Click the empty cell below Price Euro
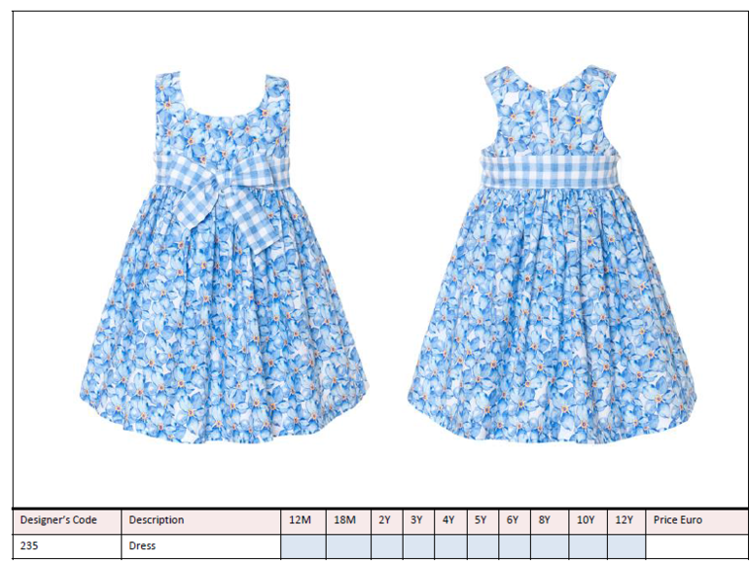The width and height of the screenshot is (749, 561). [696, 546]
